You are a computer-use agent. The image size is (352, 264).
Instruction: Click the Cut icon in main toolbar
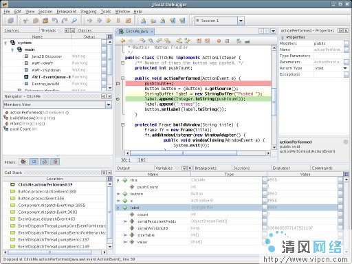[26, 21]
